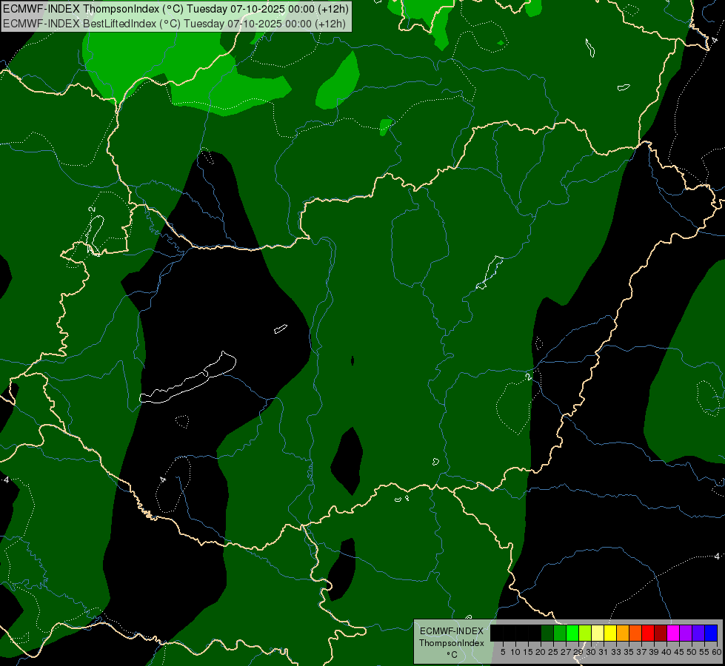
Task: Click the legend value 20
Action: tap(541, 652)
